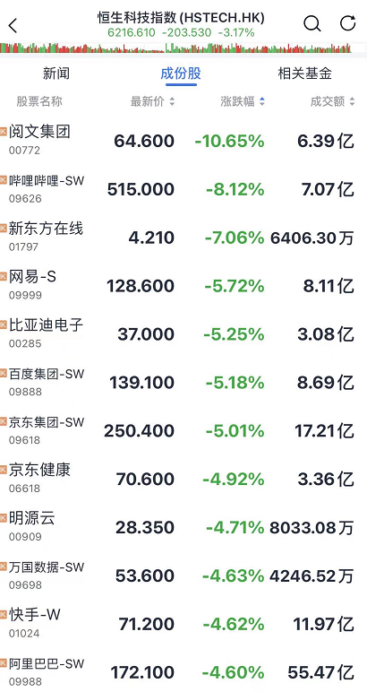Screen dimensions: 367x692
Task: Switch to the 新闻 tab
Action: (56, 74)
